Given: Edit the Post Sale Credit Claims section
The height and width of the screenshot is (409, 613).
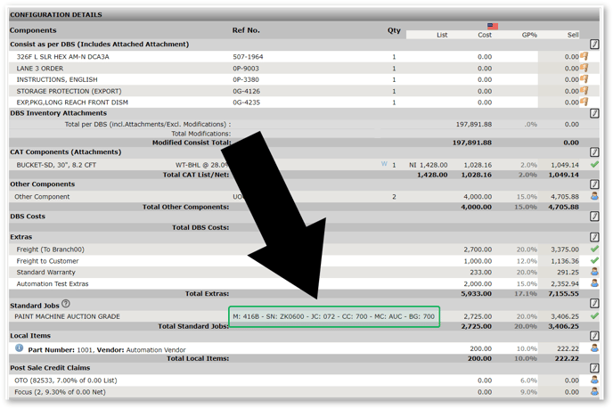Looking at the screenshot, I should pos(595,368).
